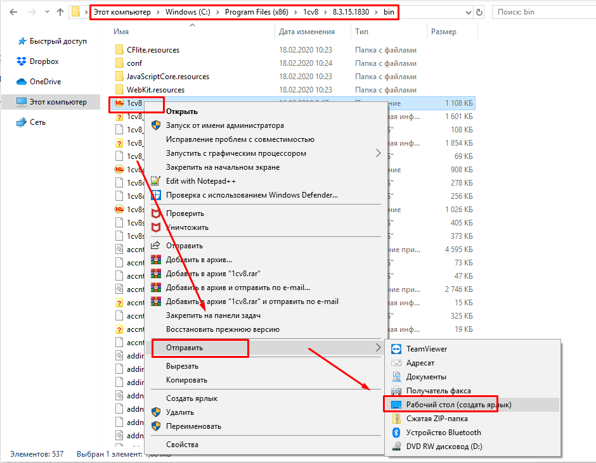The image size is (596, 463).
Task: Open recent locations dropdown chevron
Action: (47, 12)
